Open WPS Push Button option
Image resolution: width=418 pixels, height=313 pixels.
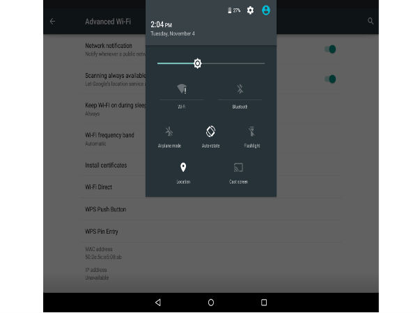coord(106,209)
